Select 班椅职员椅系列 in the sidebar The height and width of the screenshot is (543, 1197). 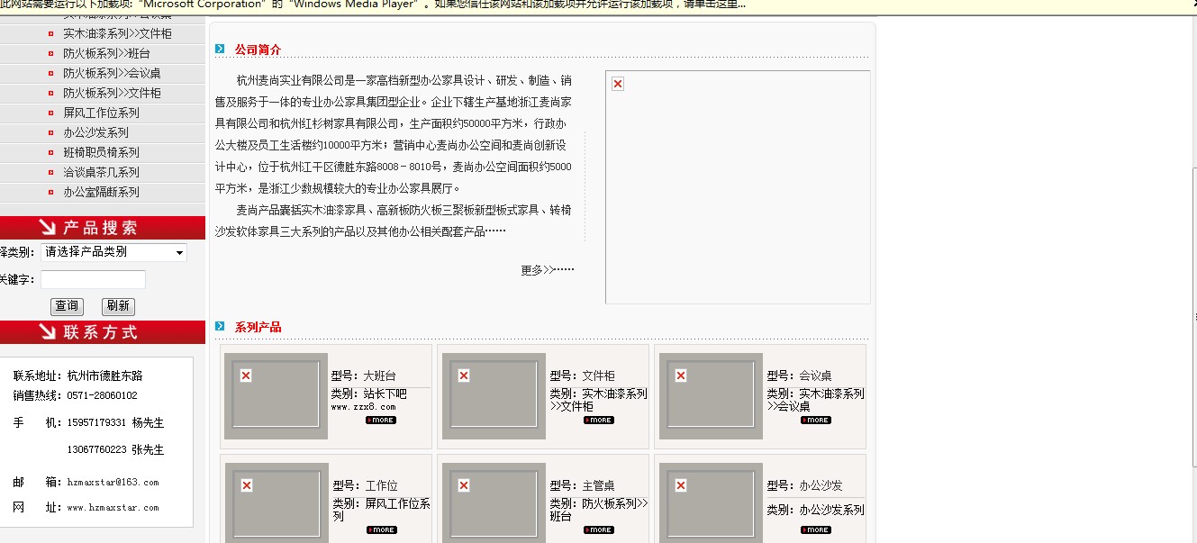103,153
